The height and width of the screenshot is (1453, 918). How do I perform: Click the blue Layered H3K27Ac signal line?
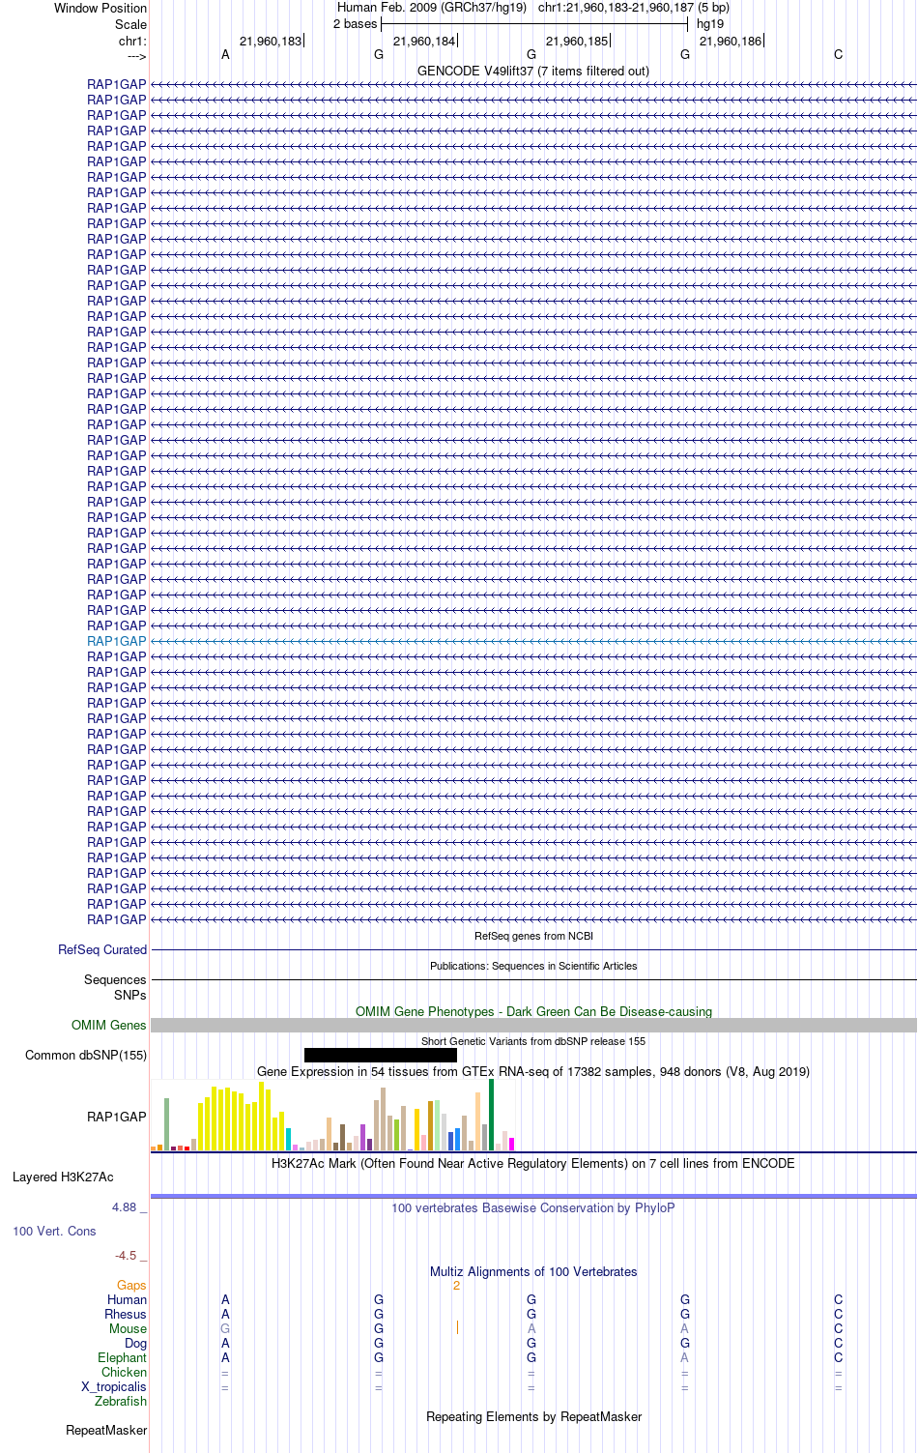(533, 1196)
